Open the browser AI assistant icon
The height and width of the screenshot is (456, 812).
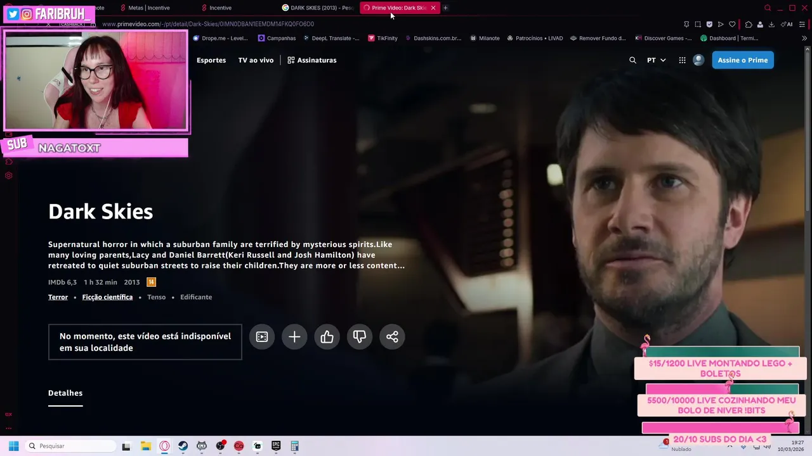(x=787, y=24)
